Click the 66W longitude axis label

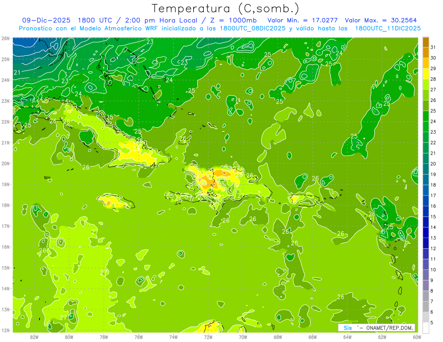[313, 337]
